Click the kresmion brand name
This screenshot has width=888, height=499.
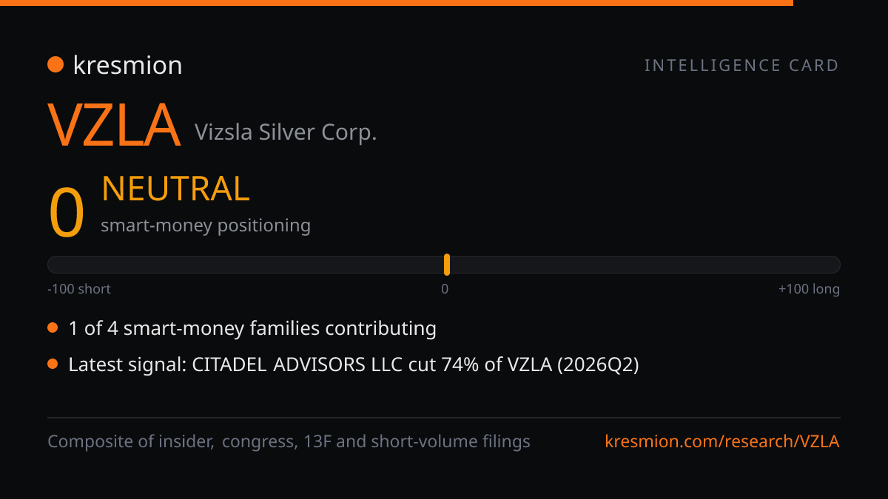127,65
